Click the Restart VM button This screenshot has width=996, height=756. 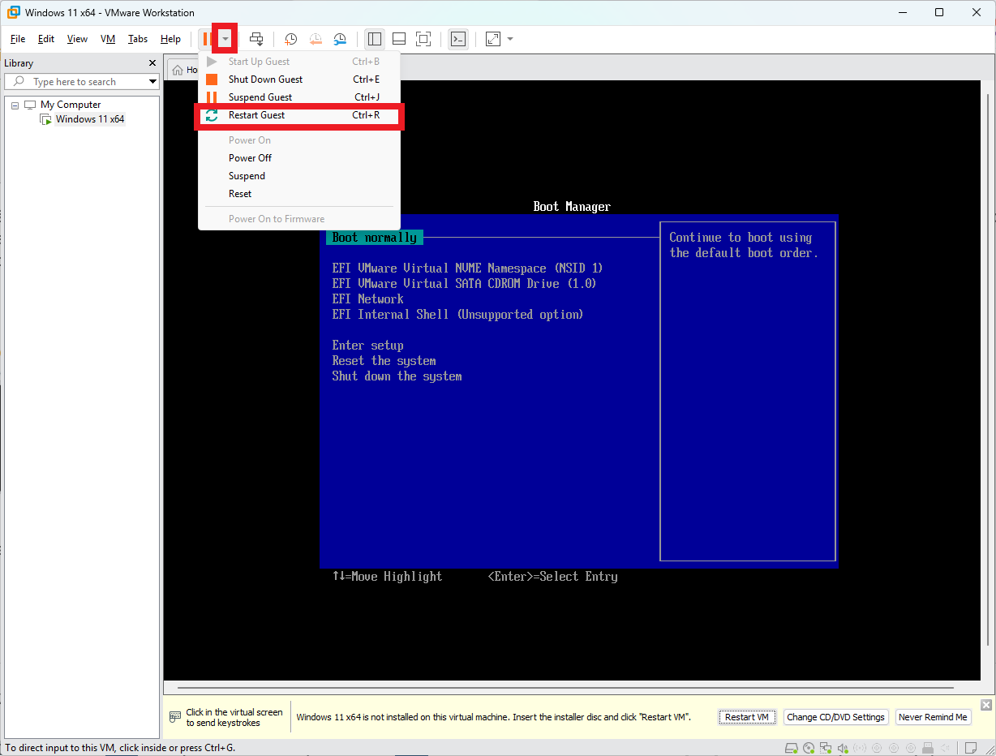click(745, 716)
